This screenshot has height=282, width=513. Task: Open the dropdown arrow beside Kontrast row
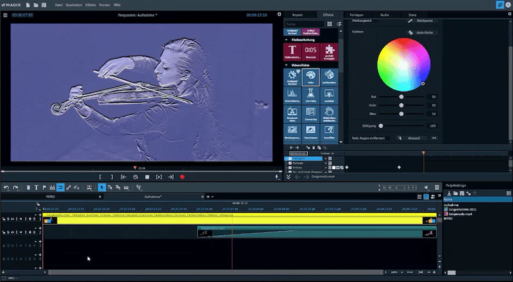[326, 163]
